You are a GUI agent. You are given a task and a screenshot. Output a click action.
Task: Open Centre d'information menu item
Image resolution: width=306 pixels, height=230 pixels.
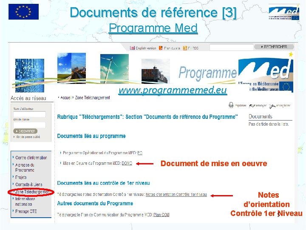tap(31, 158)
